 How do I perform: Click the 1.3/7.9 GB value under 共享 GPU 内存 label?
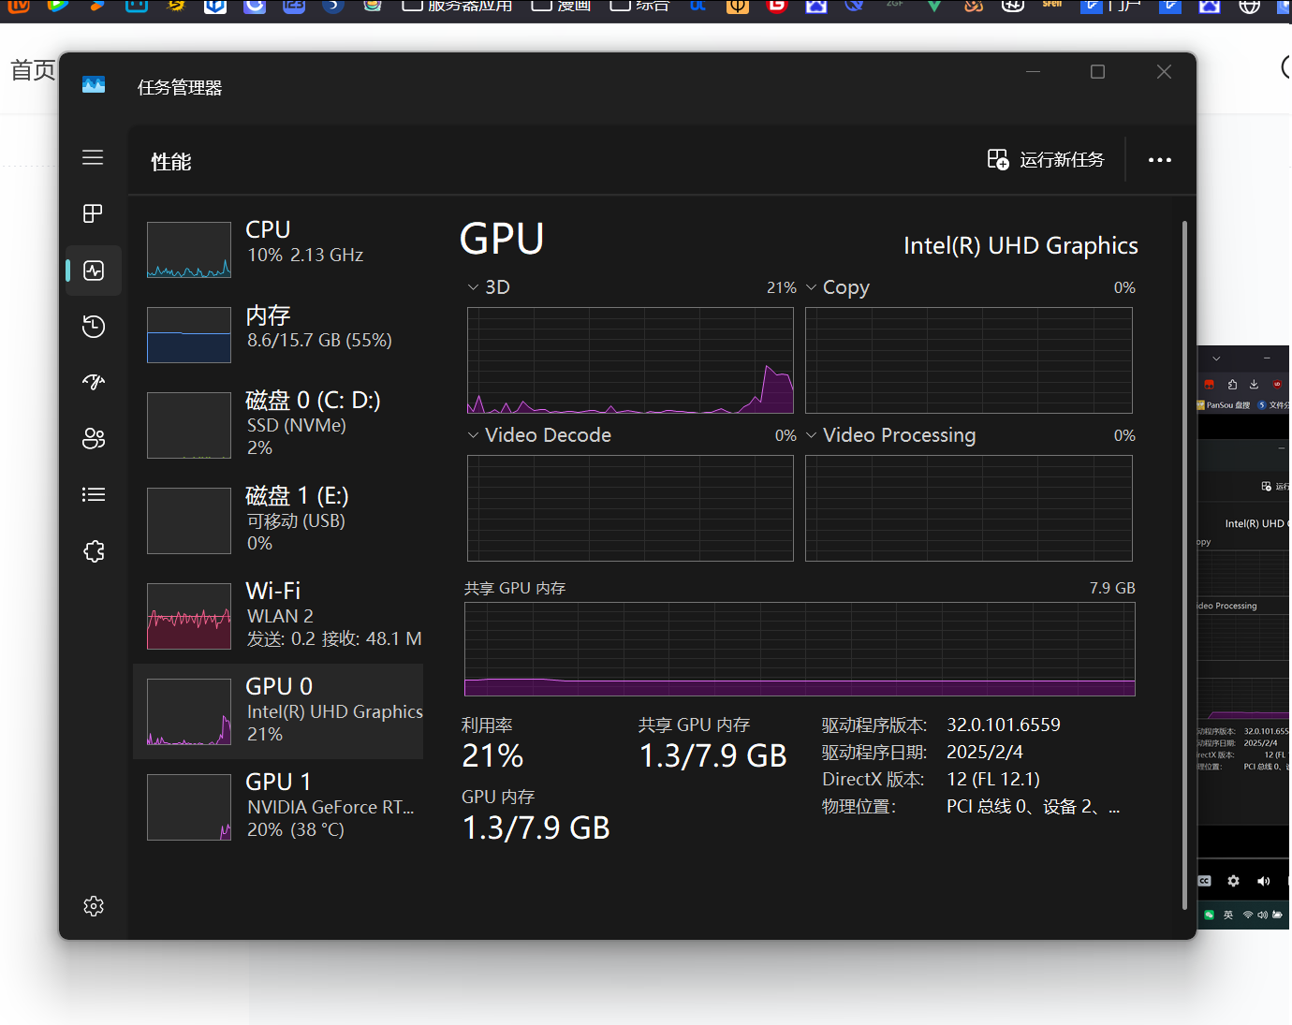pyautogui.click(x=713, y=755)
